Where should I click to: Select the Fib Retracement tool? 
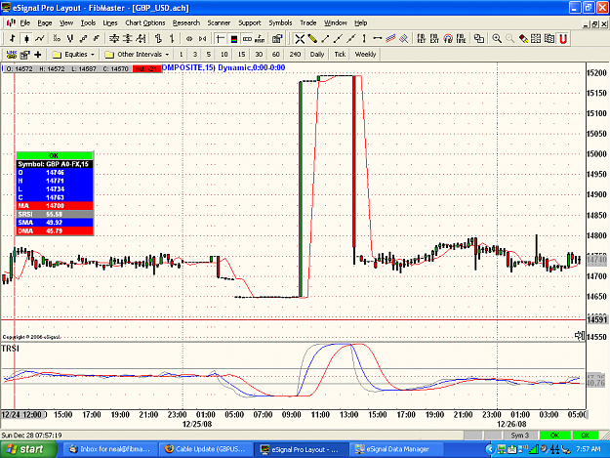pyautogui.click(x=422, y=38)
